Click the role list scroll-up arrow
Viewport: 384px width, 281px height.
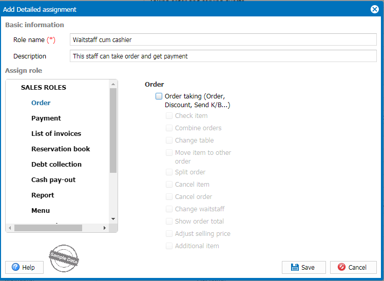pos(113,84)
